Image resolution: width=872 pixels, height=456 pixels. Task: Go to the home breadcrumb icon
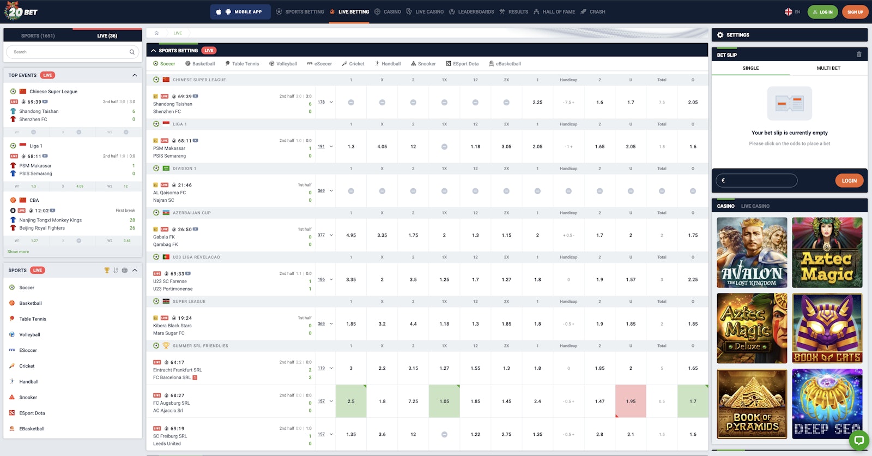coord(156,33)
